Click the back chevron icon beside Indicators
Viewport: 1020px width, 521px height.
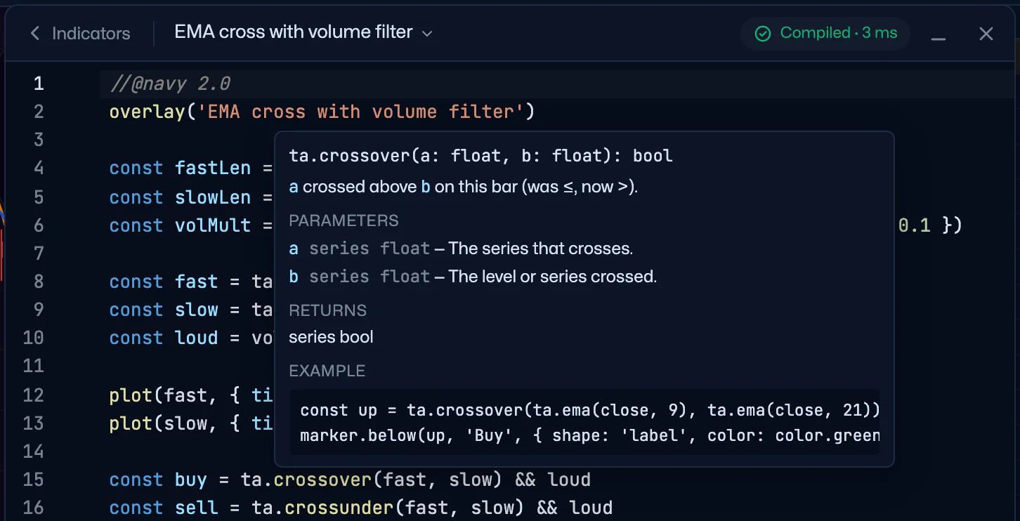pyautogui.click(x=34, y=33)
